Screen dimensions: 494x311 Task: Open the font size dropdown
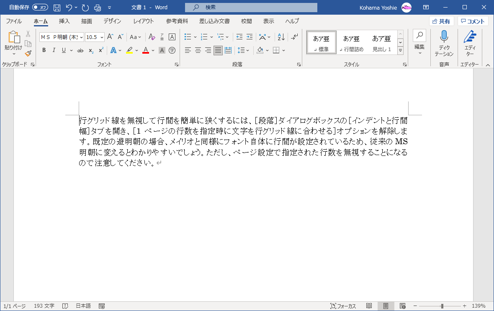click(102, 37)
